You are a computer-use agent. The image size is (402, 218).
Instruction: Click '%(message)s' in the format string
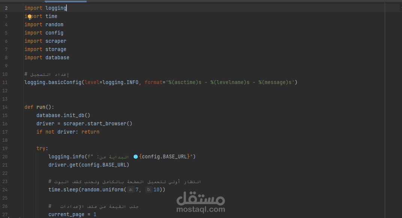(x=275, y=82)
